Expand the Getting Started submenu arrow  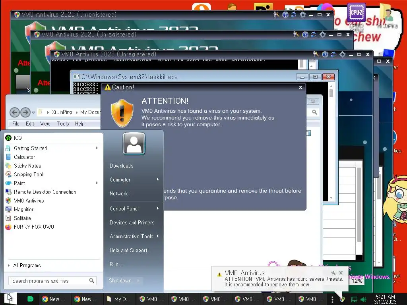pos(97,148)
